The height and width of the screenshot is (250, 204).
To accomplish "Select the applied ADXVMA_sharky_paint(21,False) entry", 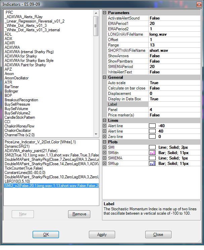I will [31, 151].
